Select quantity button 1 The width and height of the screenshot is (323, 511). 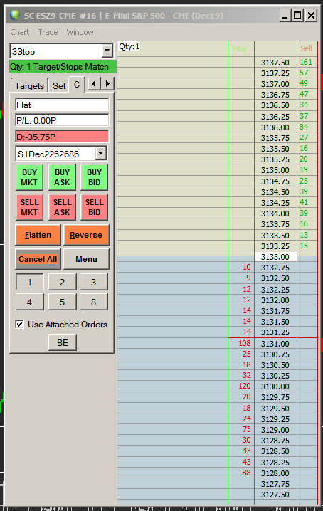pyautogui.click(x=29, y=283)
